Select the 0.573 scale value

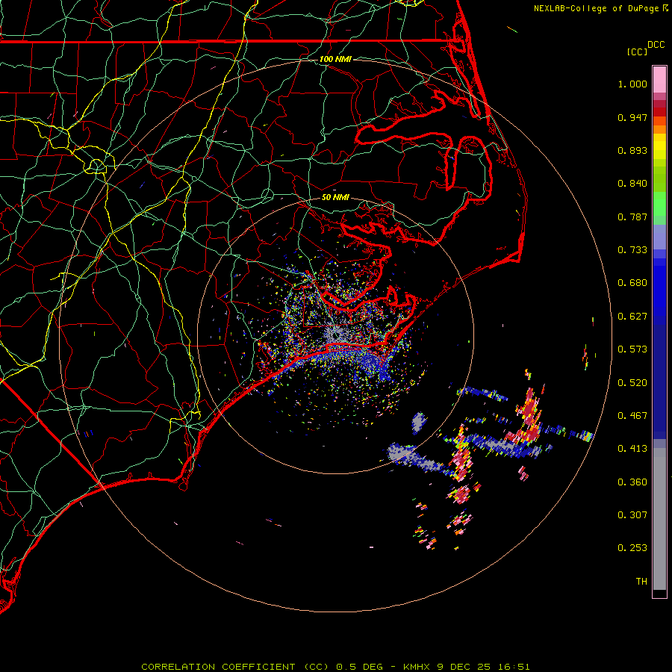(x=632, y=349)
